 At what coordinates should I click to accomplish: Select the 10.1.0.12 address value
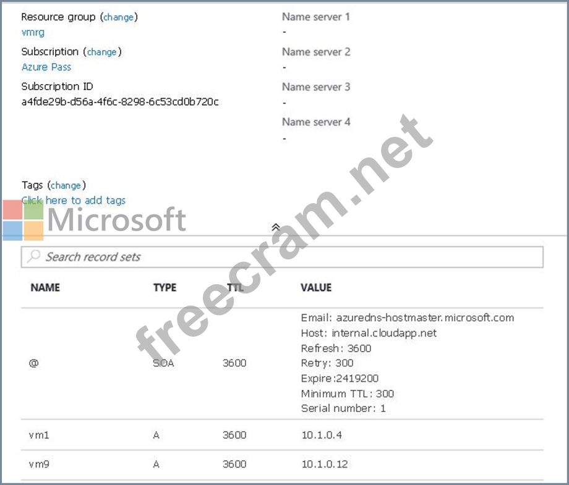pyautogui.click(x=325, y=464)
